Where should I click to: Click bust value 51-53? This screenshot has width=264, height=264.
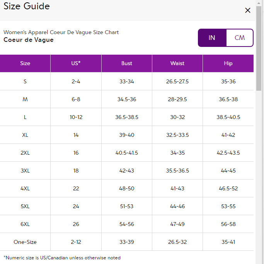tap(127, 206)
